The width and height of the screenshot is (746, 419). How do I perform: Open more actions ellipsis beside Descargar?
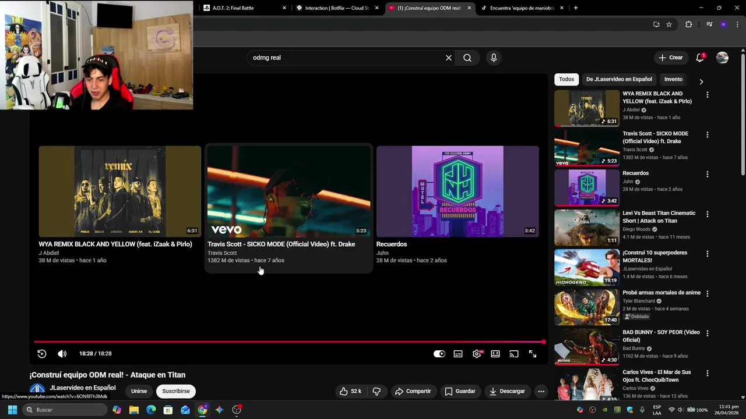tap(541, 391)
